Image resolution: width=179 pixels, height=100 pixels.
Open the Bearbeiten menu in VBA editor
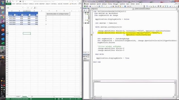(x=93, y=4)
